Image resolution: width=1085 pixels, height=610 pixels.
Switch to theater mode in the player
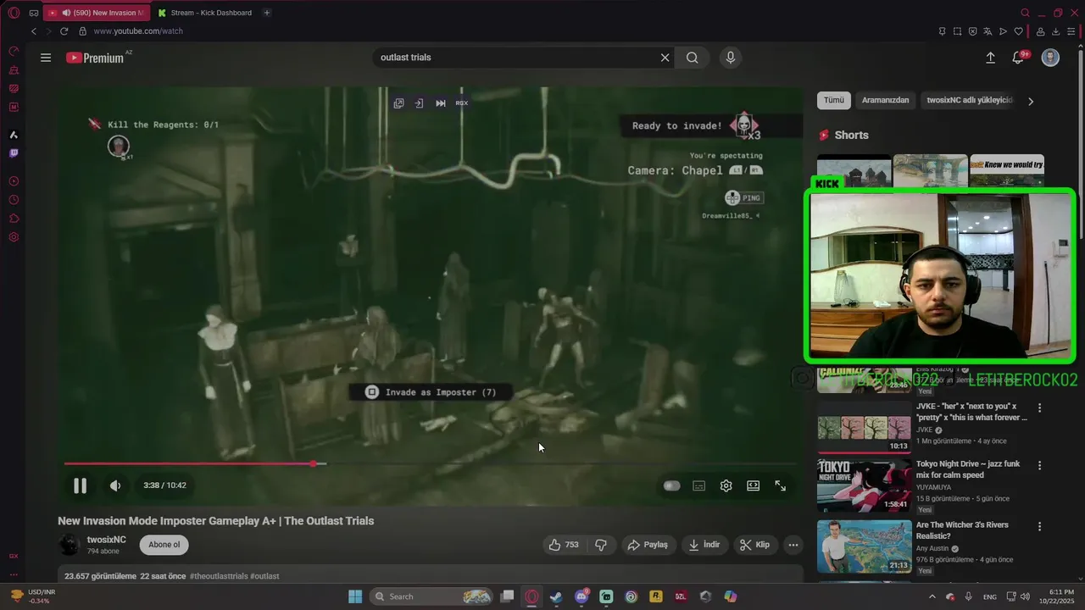(753, 485)
